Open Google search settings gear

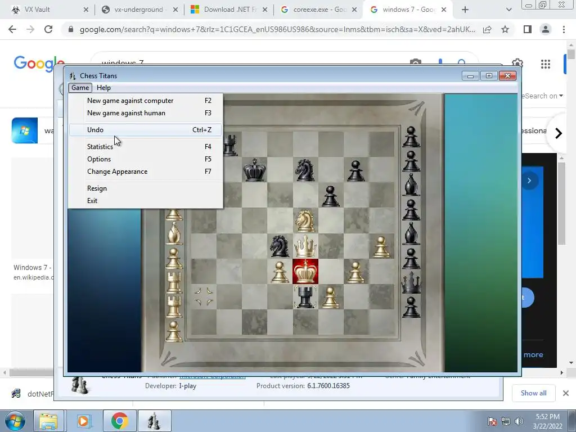(517, 63)
